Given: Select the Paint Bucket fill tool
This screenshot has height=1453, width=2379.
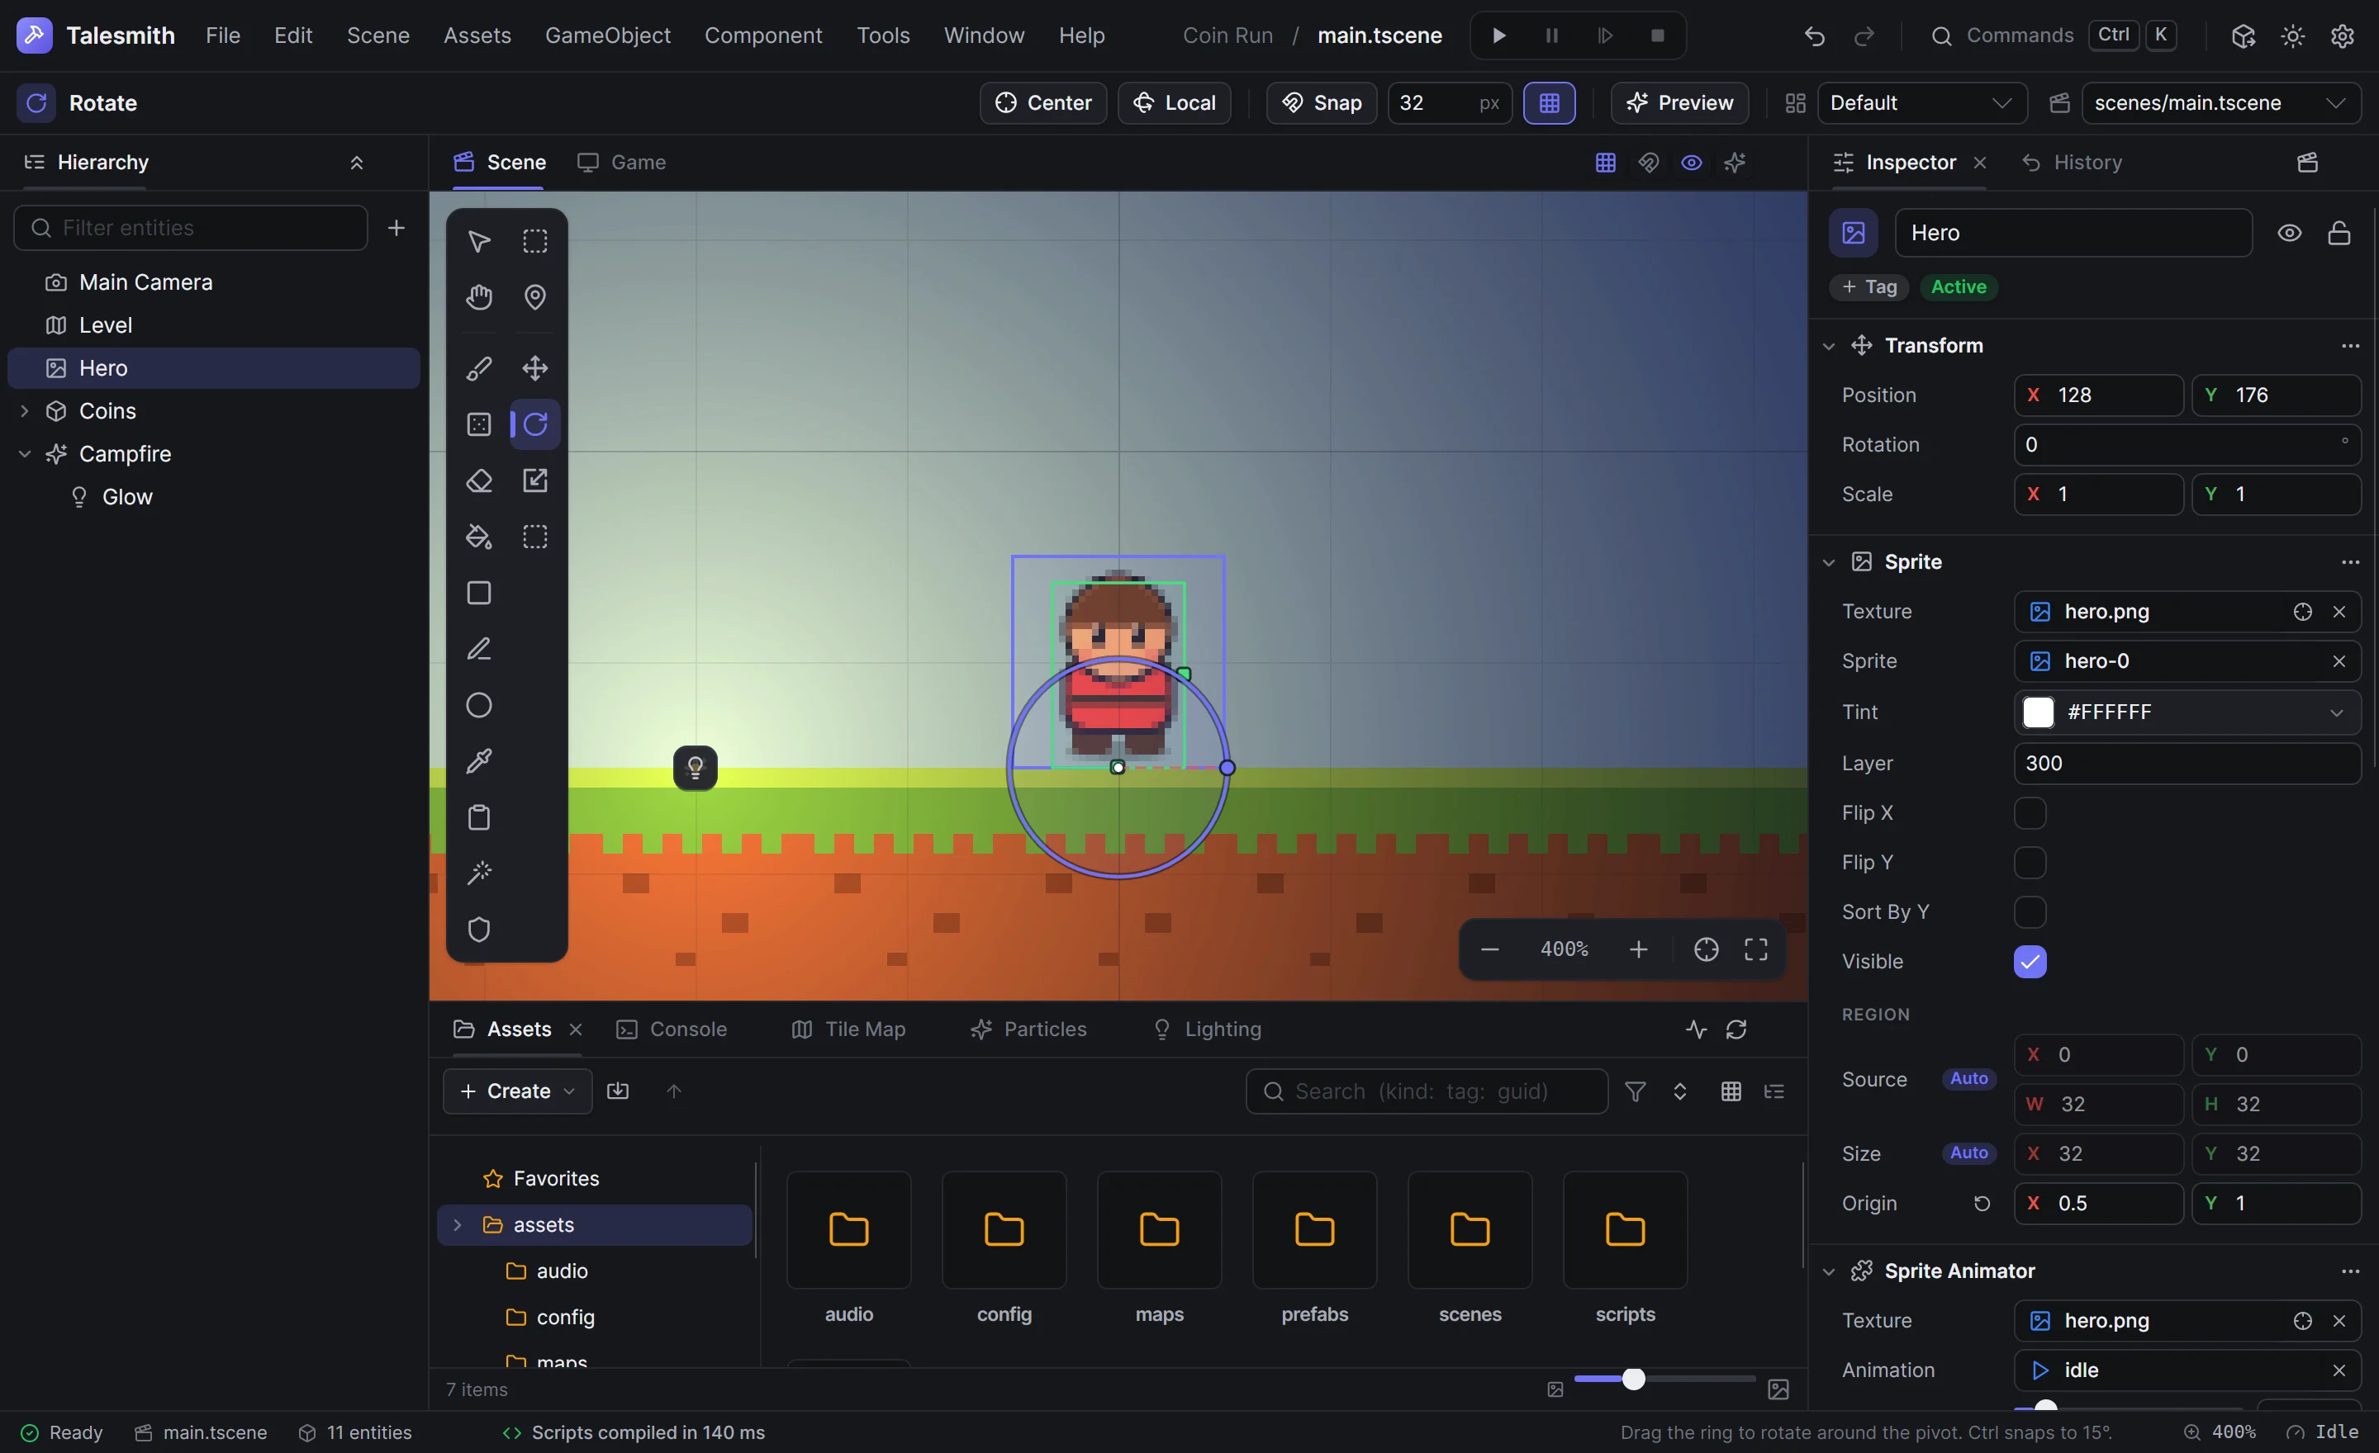Looking at the screenshot, I should coord(479,537).
